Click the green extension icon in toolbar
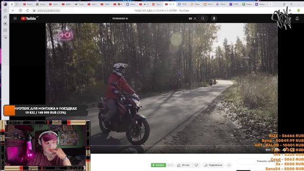 pos(299,10)
